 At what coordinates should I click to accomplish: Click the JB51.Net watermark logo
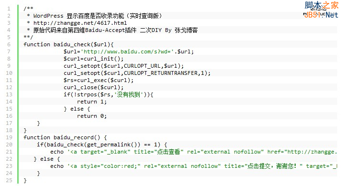pyautogui.click(x=321, y=10)
